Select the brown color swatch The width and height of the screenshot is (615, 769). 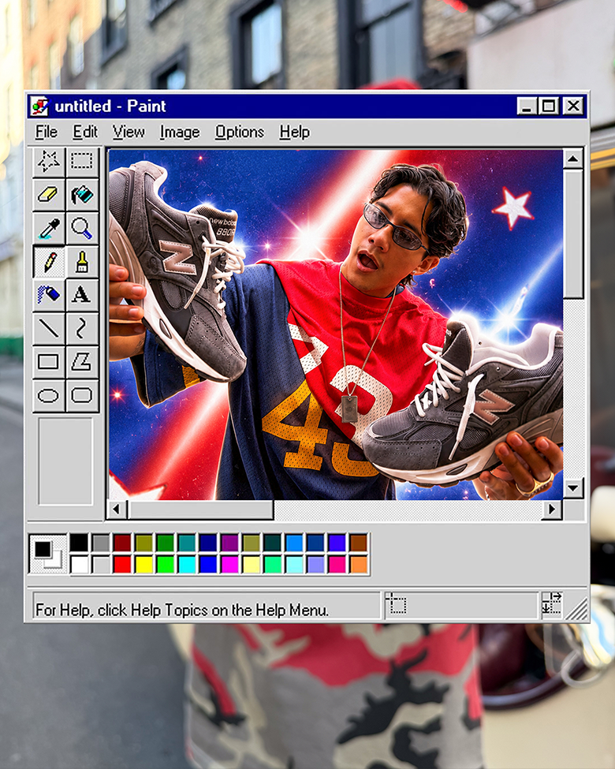point(359,543)
